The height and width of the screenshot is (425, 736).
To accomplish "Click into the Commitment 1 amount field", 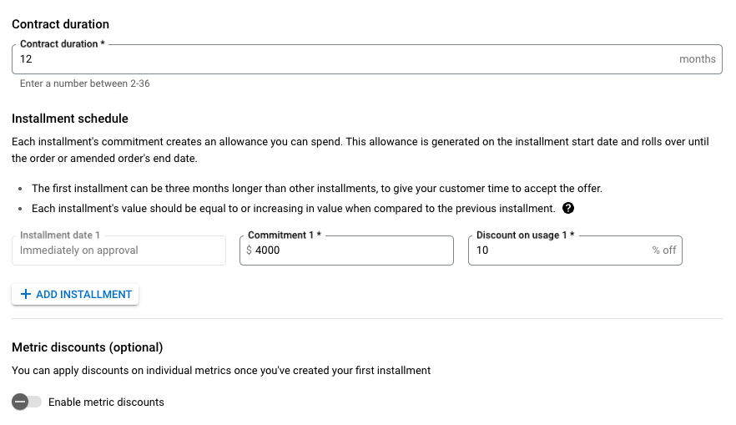I will [x=346, y=250].
